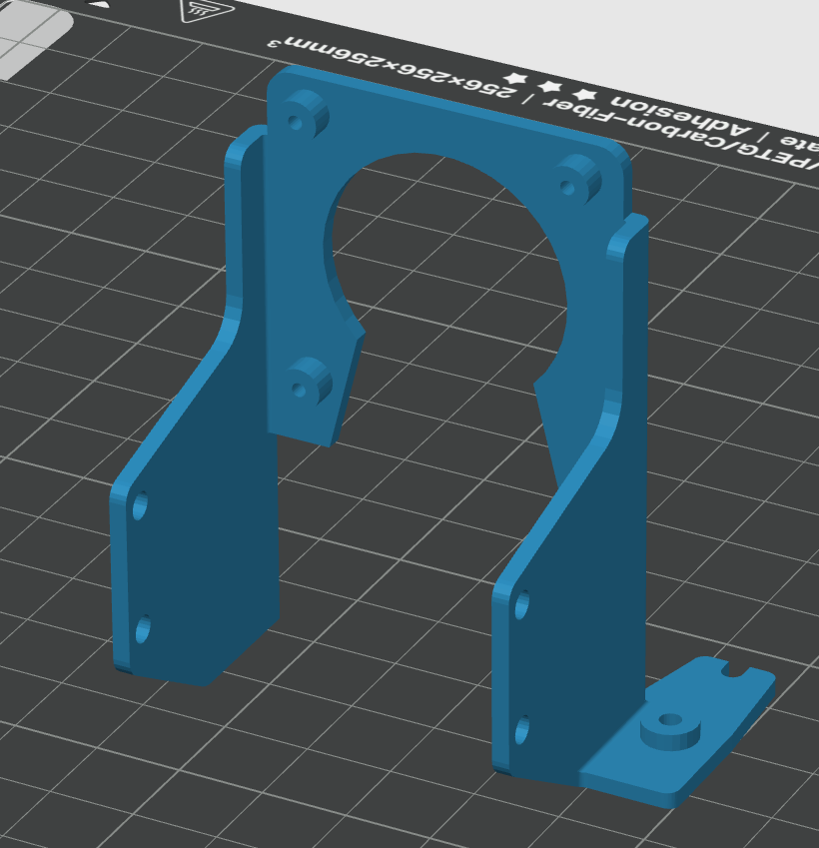Screen dimensions: 819x848
Task: Click the middle star icon on the plate label
Action: pos(549,87)
